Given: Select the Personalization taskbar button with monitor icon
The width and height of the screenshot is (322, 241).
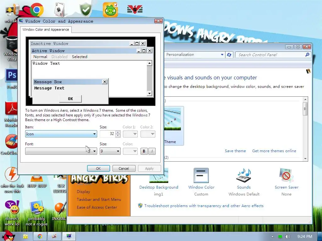Looking at the screenshot, I should (69, 237).
